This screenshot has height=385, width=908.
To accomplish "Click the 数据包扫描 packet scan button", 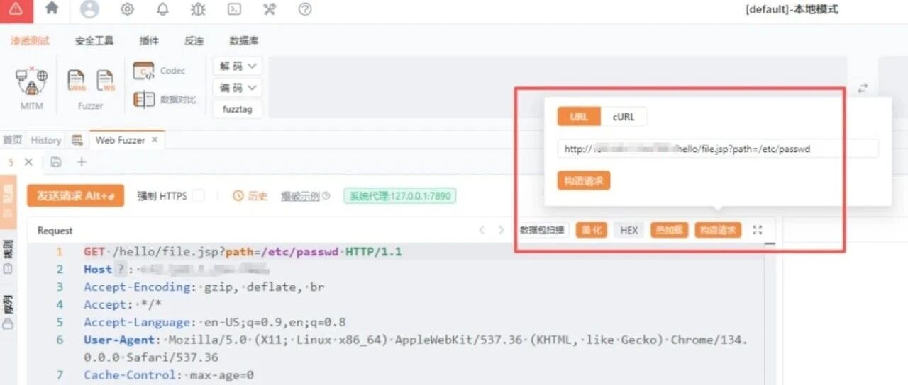I will coord(542,230).
